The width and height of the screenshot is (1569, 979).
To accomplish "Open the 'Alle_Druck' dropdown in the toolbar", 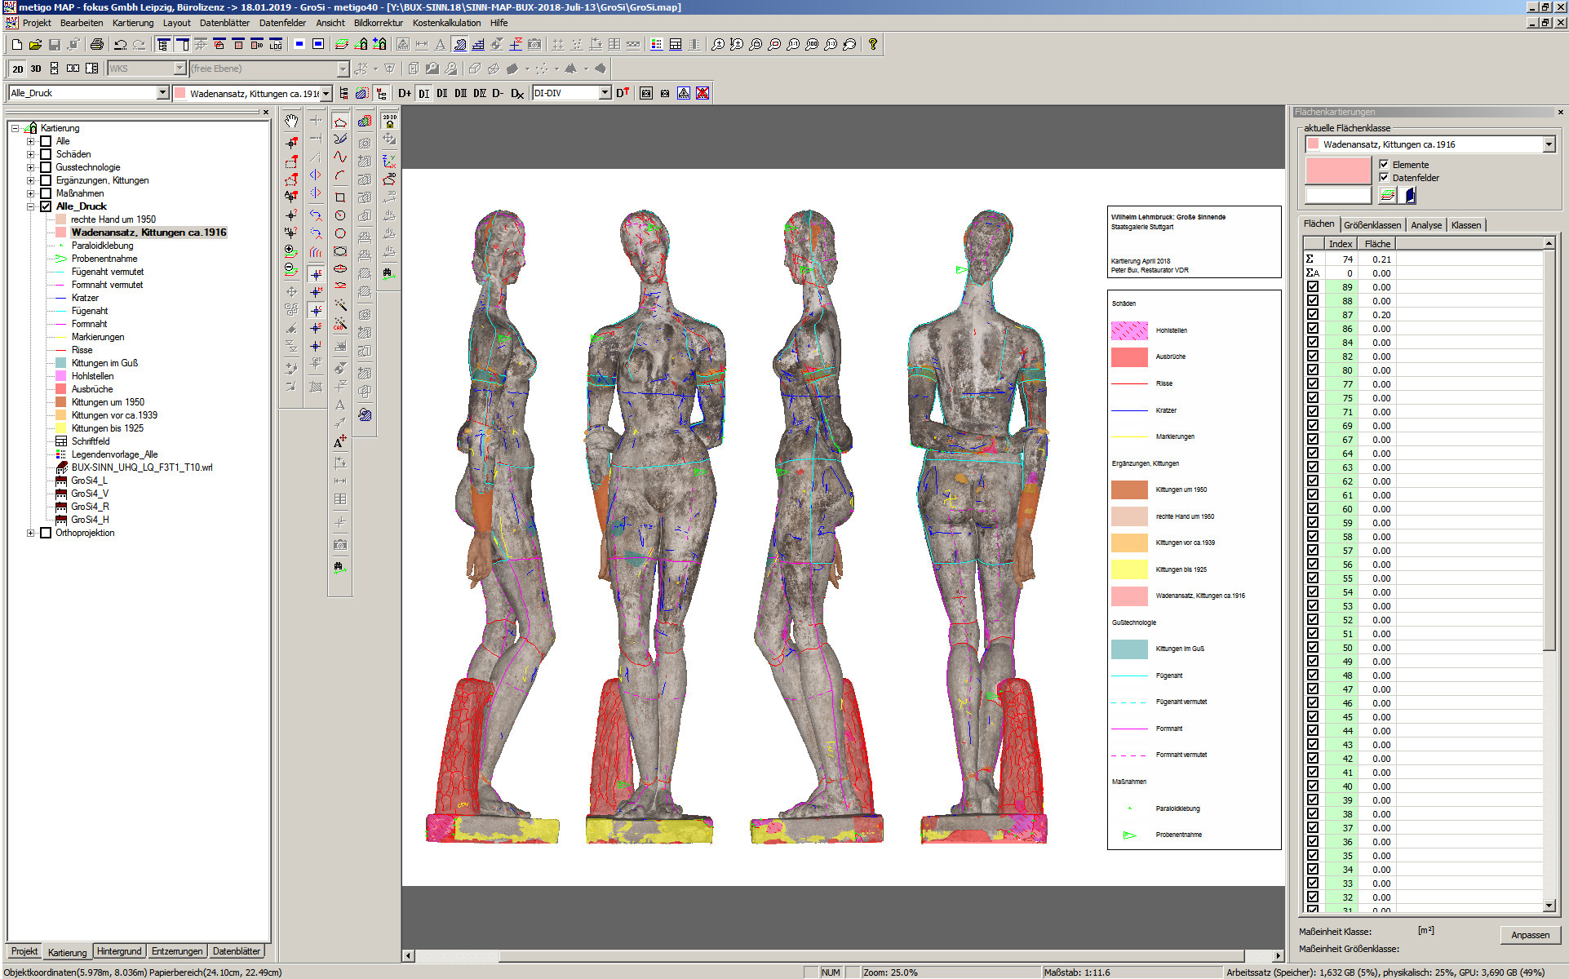I will [162, 93].
